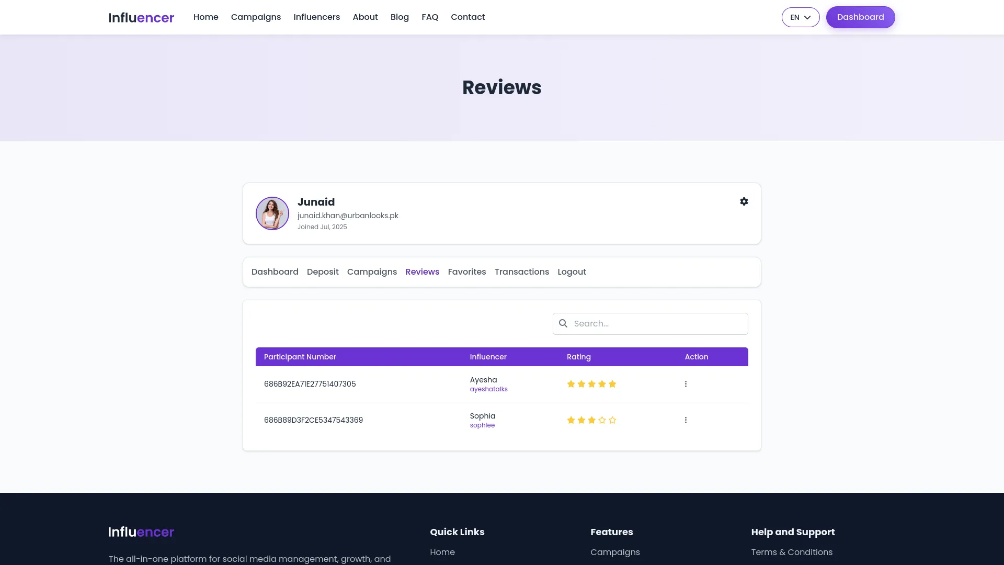
Task: Open the Transactions tab
Action: point(521,272)
